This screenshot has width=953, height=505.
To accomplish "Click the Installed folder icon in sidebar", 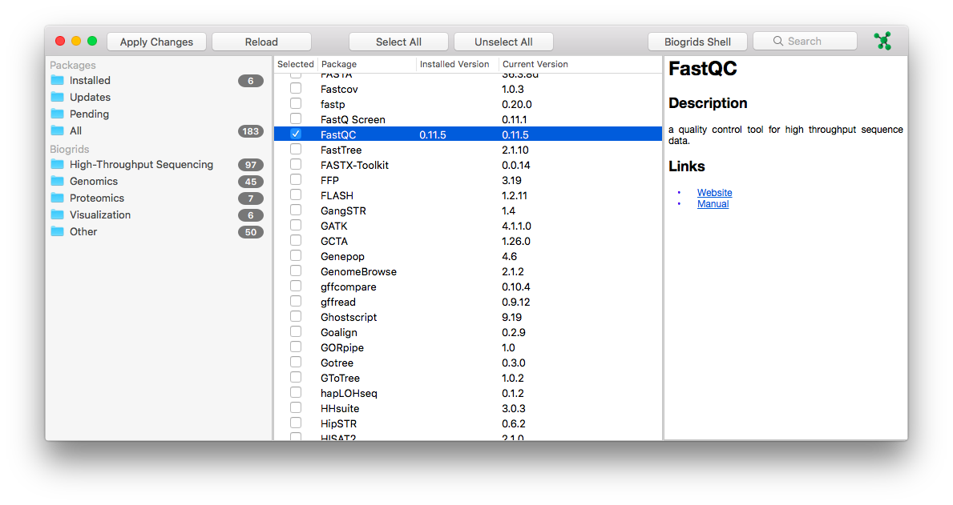I will point(57,80).
